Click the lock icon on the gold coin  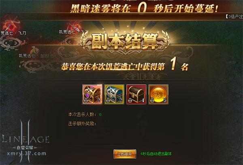click(152, 101)
